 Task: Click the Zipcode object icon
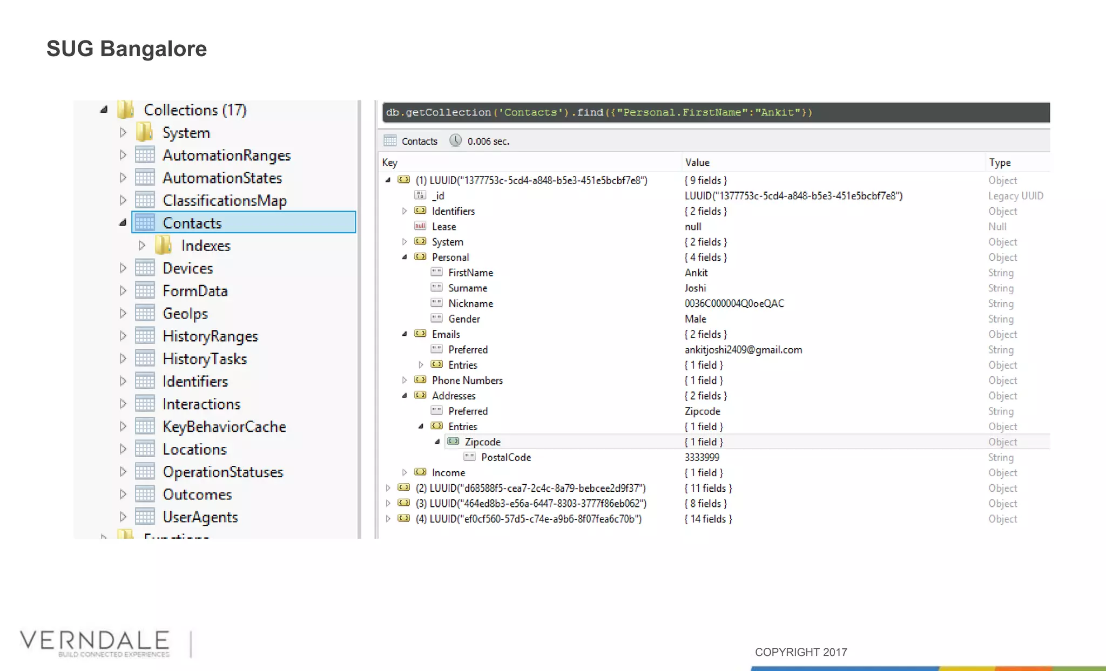tap(454, 442)
